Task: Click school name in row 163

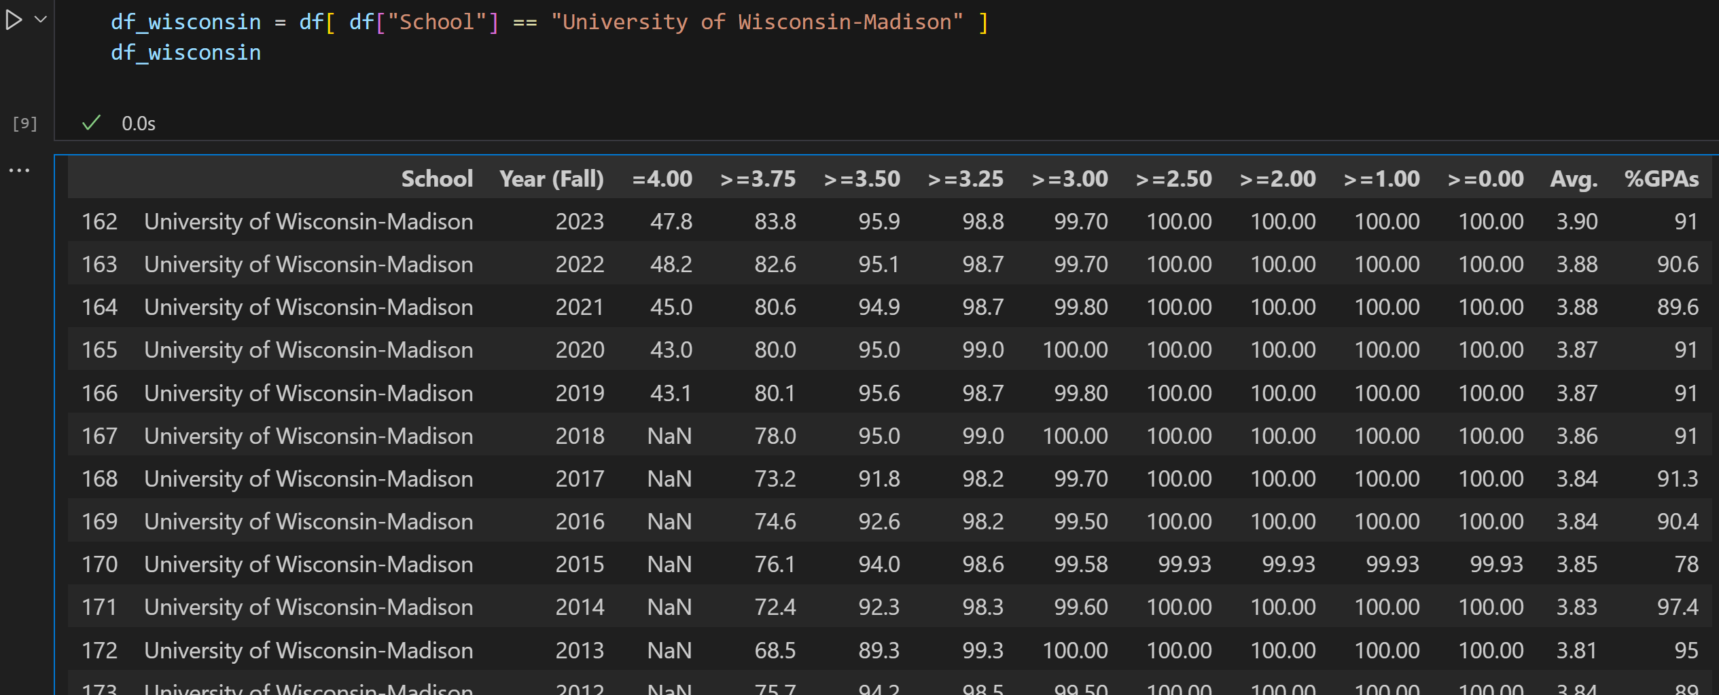Action: click(308, 264)
